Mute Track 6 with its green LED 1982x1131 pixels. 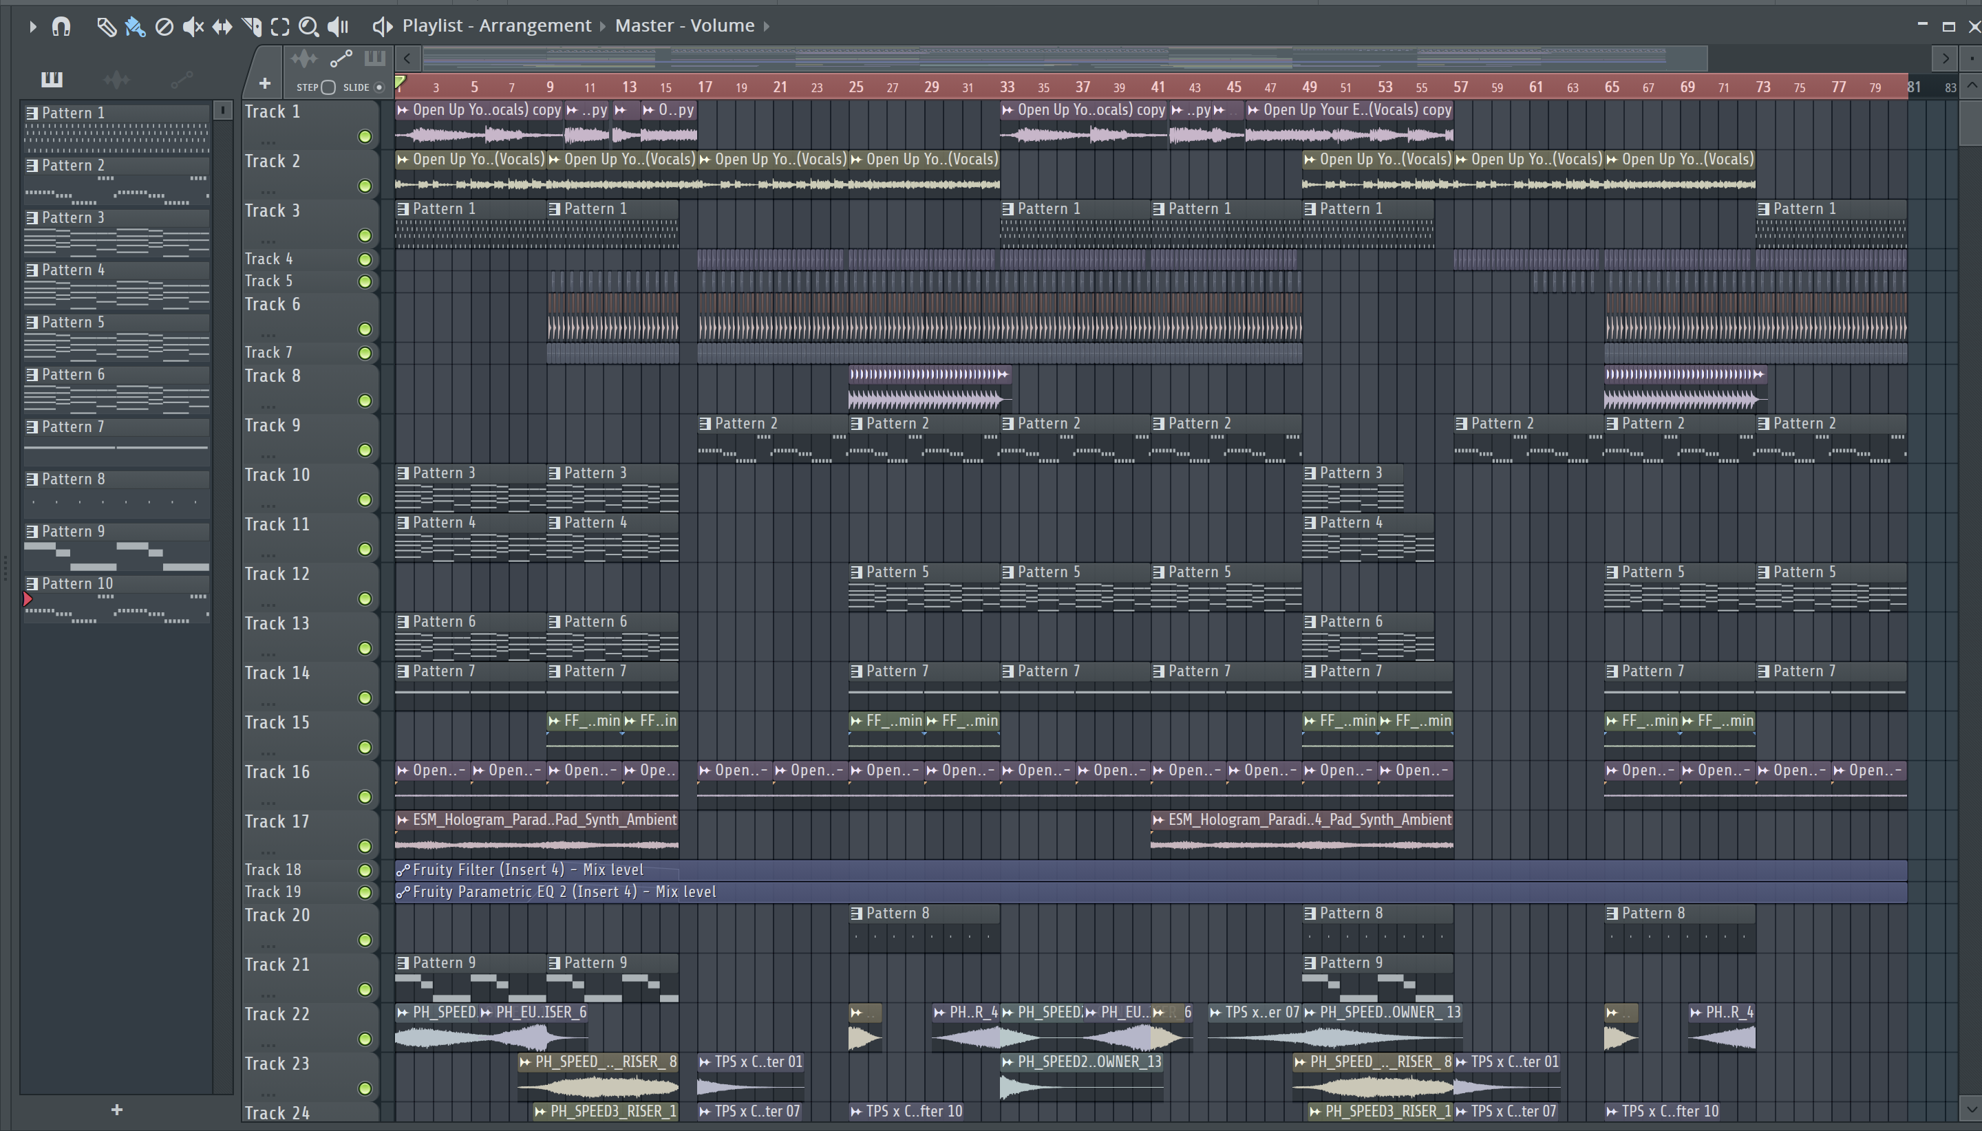[x=364, y=330]
